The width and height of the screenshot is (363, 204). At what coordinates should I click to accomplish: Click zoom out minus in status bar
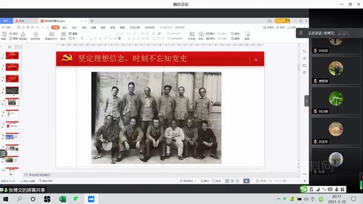(271, 181)
